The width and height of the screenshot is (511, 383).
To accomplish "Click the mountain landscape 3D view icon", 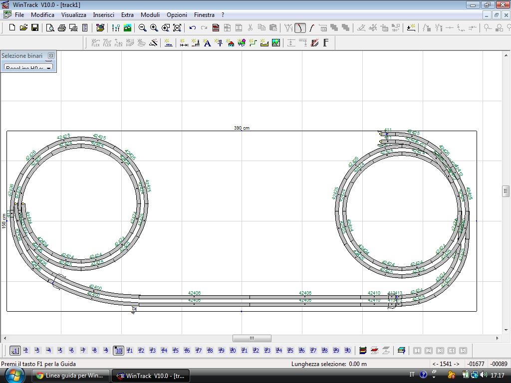I will tap(127, 28).
